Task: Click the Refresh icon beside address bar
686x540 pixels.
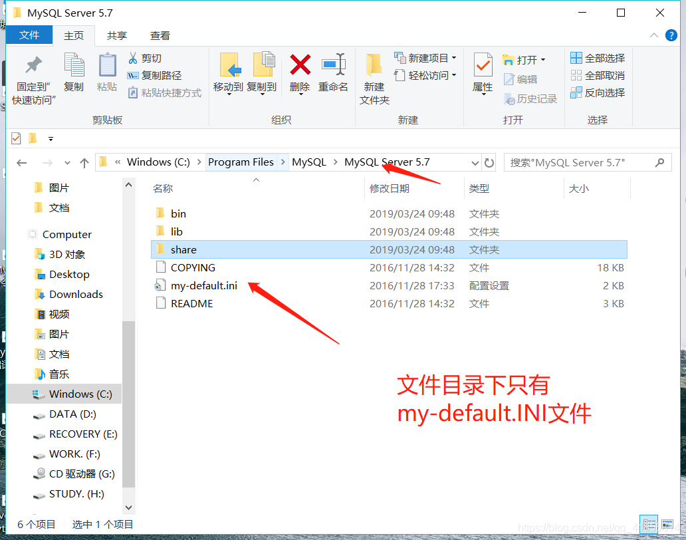Action: coord(489,163)
